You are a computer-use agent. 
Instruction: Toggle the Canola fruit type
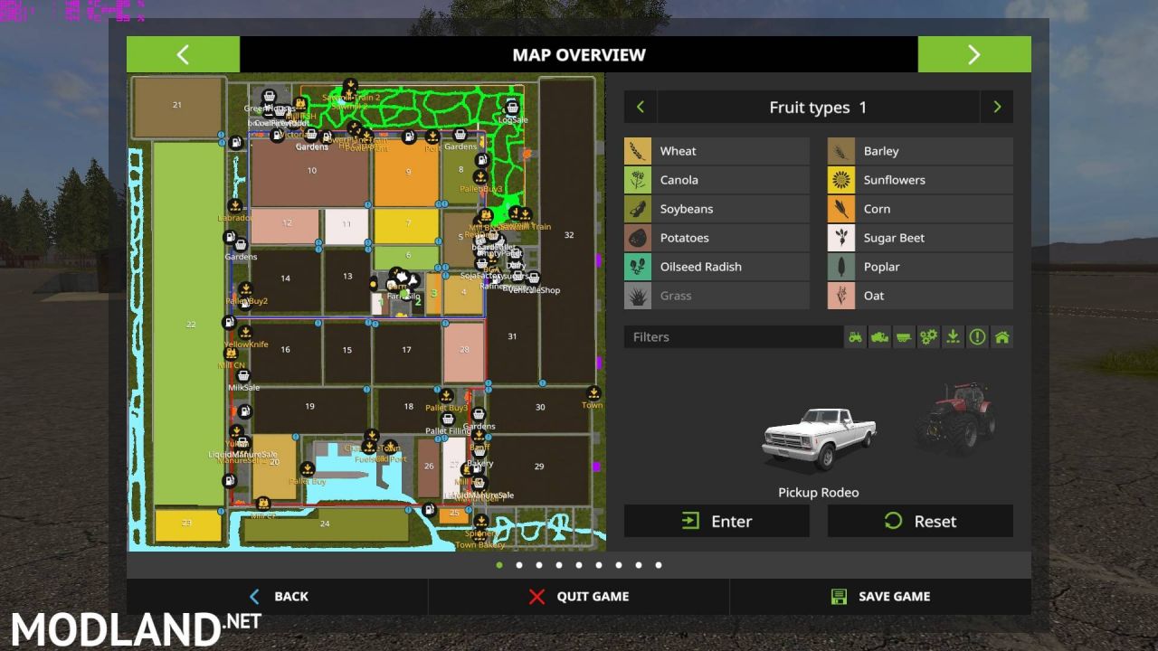coord(717,180)
